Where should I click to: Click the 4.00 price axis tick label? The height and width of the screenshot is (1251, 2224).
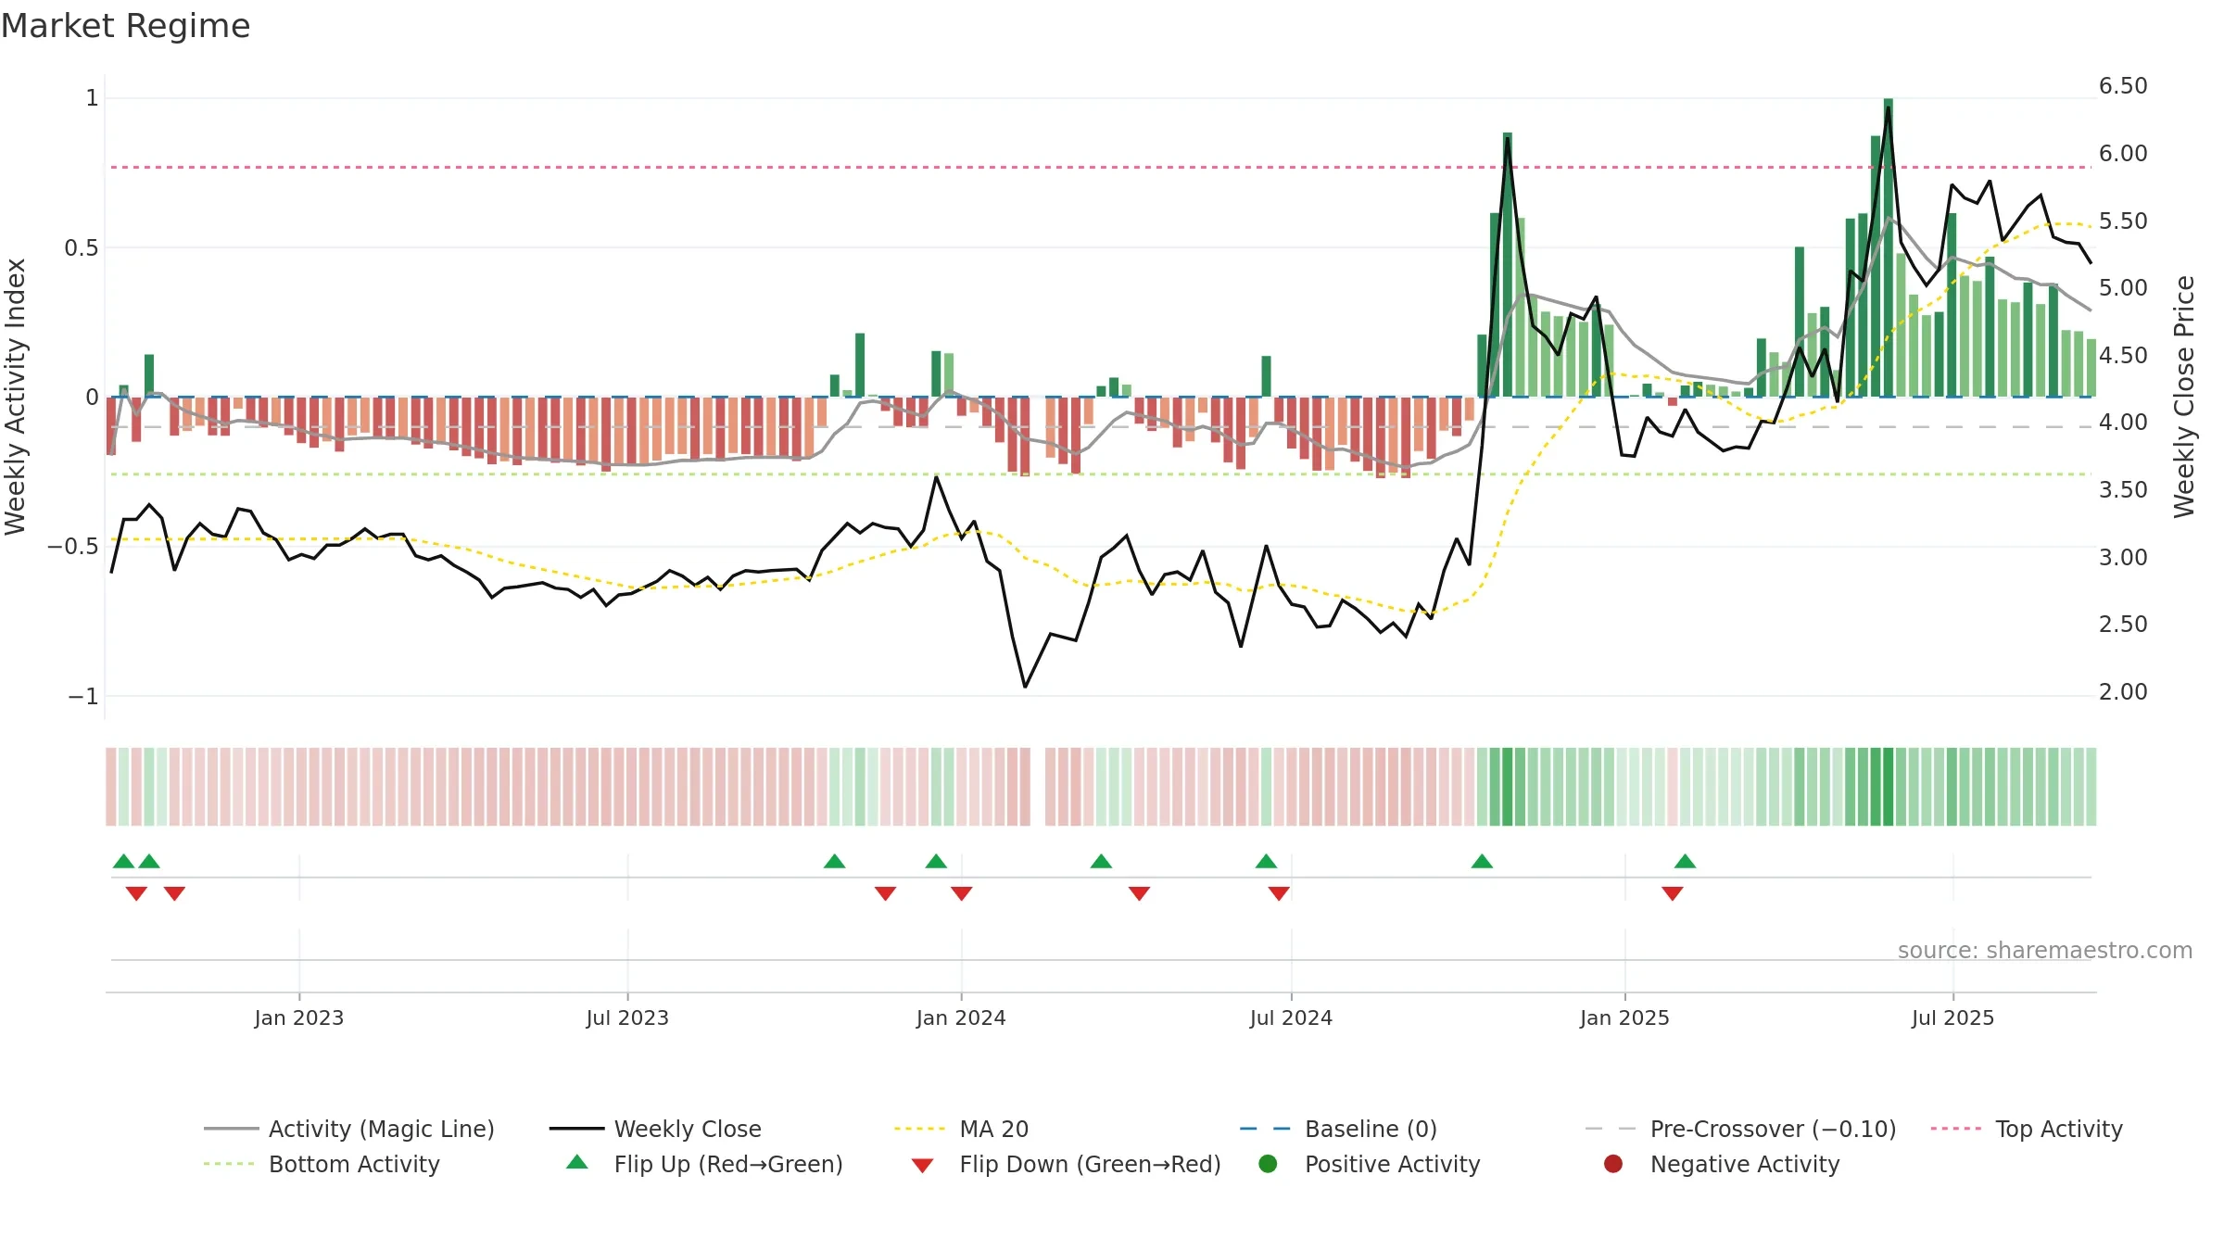2123,423
